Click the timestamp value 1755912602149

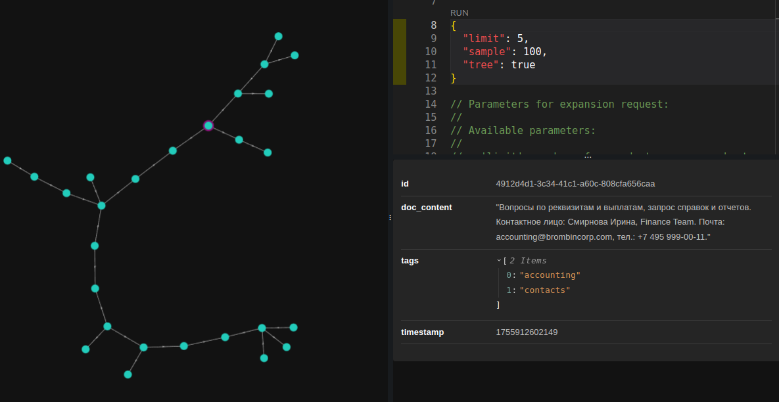click(x=527, y=332)
